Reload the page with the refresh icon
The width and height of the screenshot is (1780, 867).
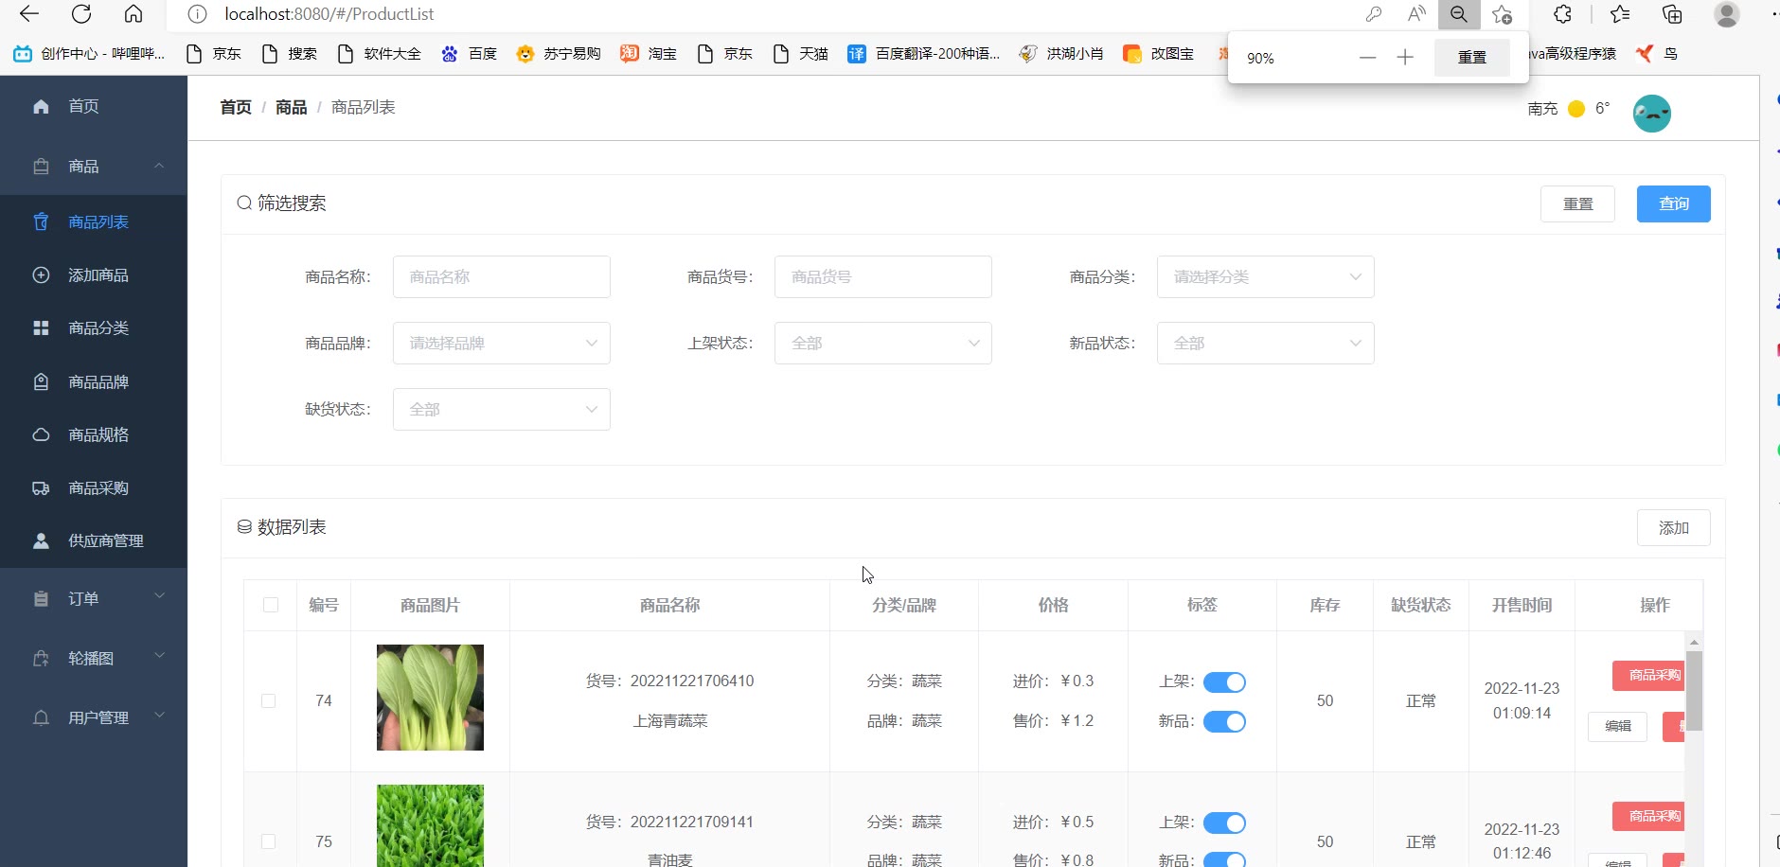[x=81, y=14]
